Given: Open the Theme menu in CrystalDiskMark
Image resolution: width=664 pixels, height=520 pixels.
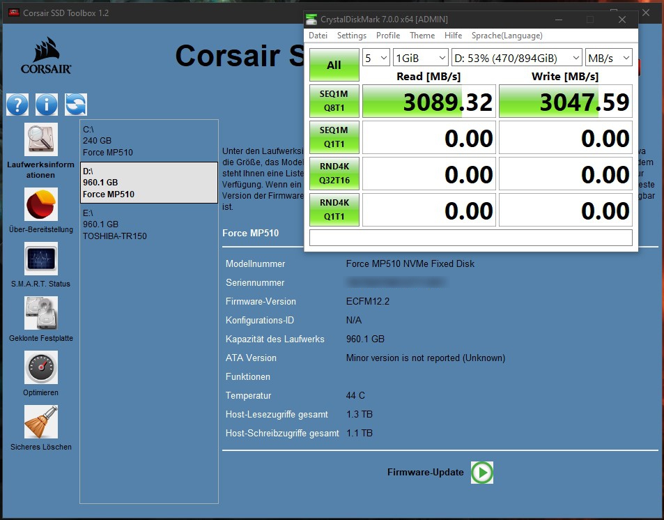Looking at the screenshot, I should tap(422, 36).
